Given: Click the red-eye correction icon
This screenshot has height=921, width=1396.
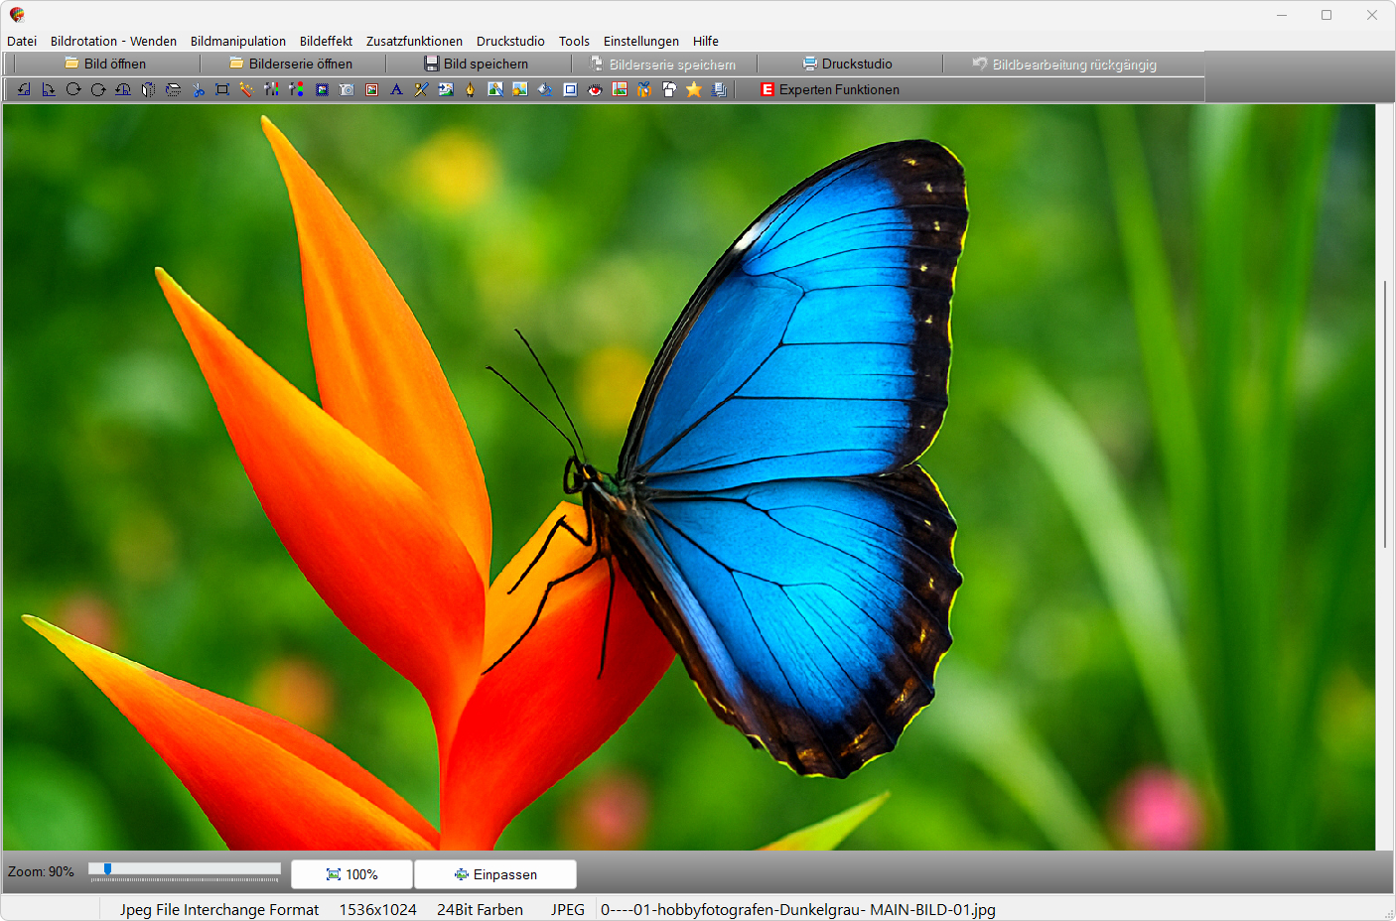Looking at the screenshot, I should (x=595, y=89).
